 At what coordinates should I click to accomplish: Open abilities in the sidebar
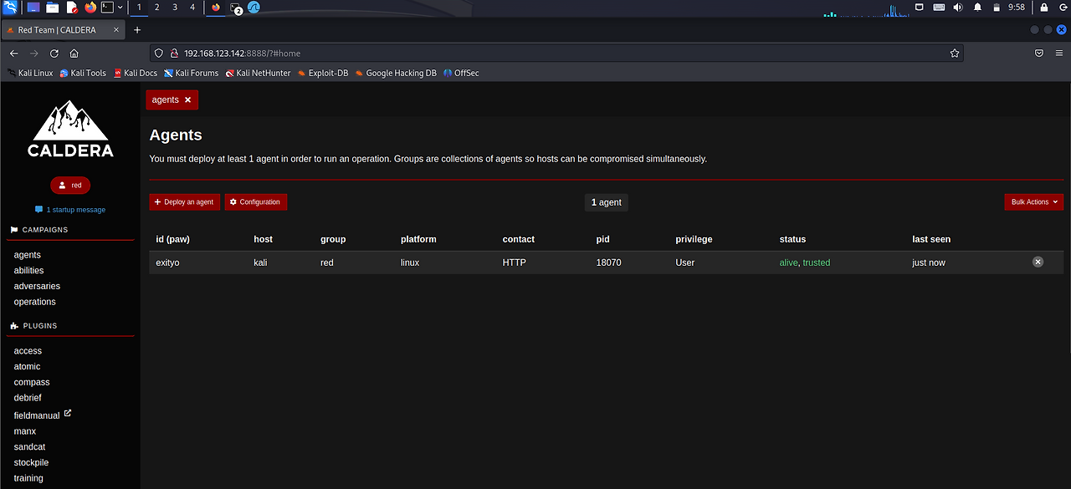click(28, 271)
